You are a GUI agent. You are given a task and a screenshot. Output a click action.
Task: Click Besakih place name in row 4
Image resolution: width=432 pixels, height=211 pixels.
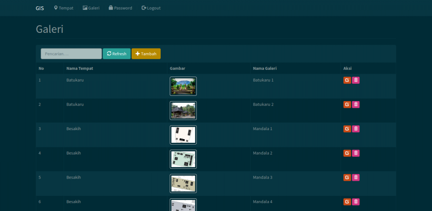(x=73, y=153)
